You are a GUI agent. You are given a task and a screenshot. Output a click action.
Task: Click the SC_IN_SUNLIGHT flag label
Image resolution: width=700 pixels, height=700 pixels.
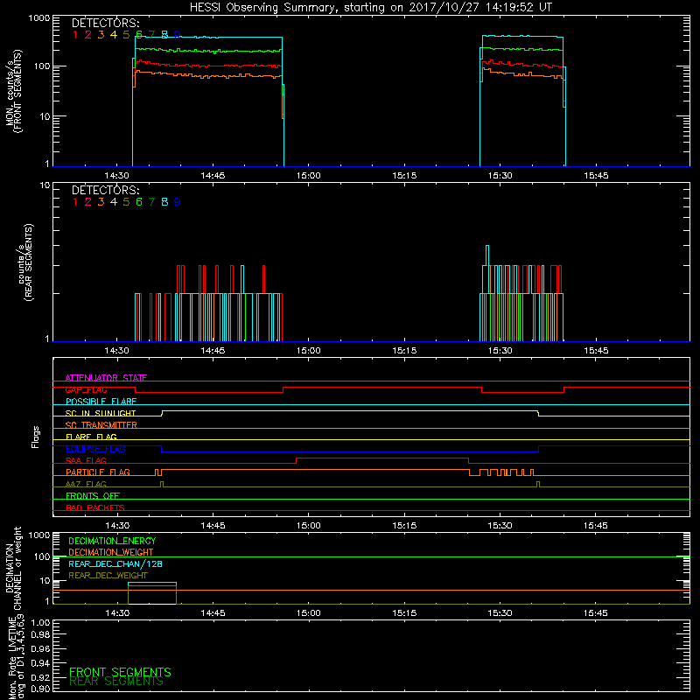coord(101,413)
